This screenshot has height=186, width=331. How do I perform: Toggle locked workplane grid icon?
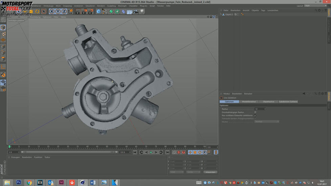click(3, 83)
